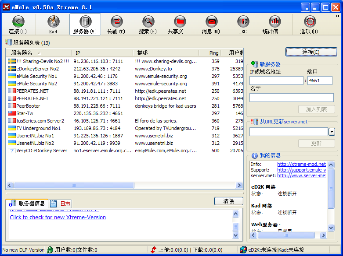Select the PEERATES.NET row with IP 88.191.81.111
Screen dimensions: 343x256
[x=125, y=91]
